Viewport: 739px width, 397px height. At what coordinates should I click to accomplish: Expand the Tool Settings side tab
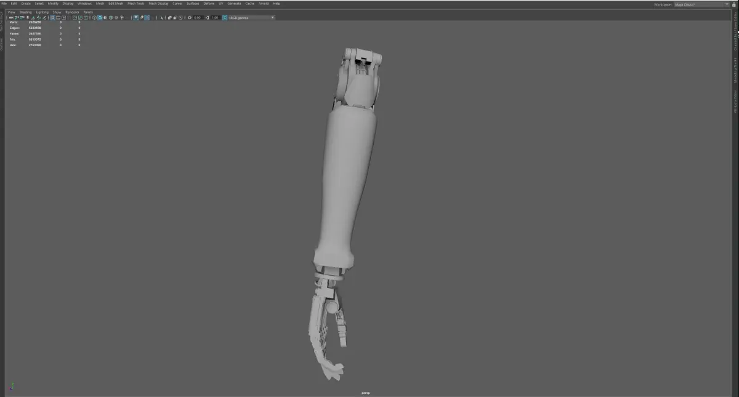click(x=2, y=22)
